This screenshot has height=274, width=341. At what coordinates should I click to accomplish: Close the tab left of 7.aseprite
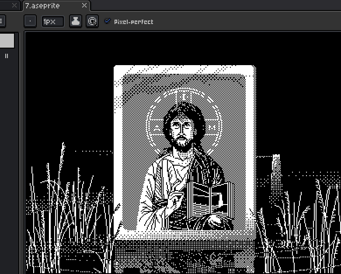pyautogui.click(x=14, y=5)
